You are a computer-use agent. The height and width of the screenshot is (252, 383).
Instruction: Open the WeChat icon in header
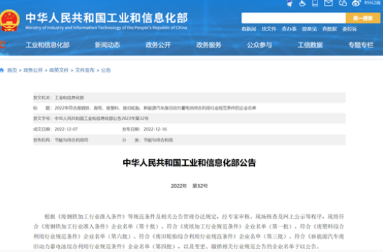343,3
